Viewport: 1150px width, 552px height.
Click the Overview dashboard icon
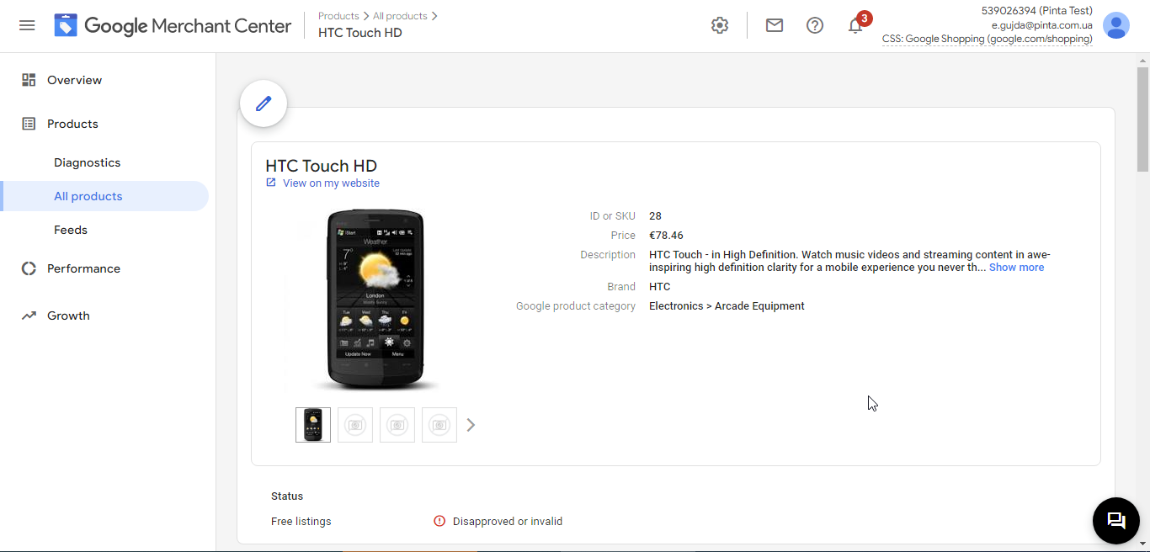coord(29,80)
